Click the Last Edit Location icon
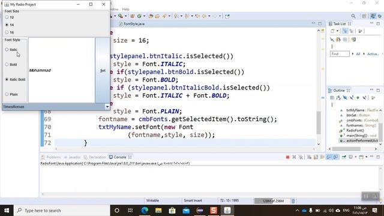 coord(197,16)
